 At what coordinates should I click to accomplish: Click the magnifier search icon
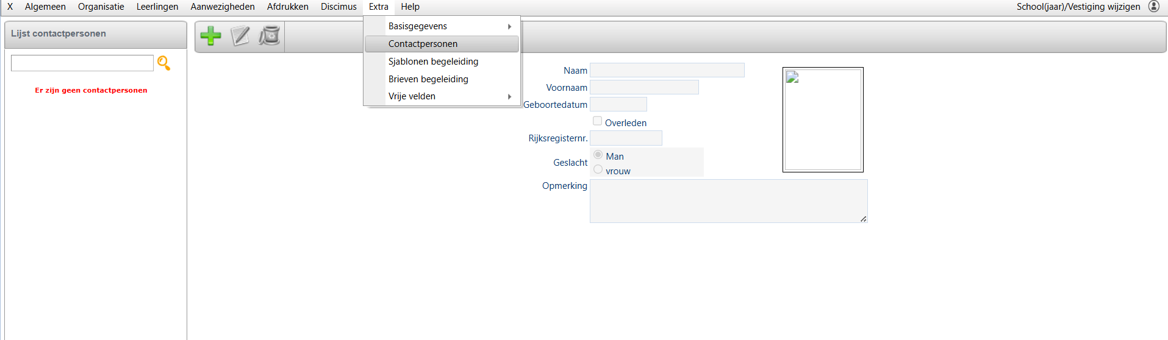coord(163,63)
